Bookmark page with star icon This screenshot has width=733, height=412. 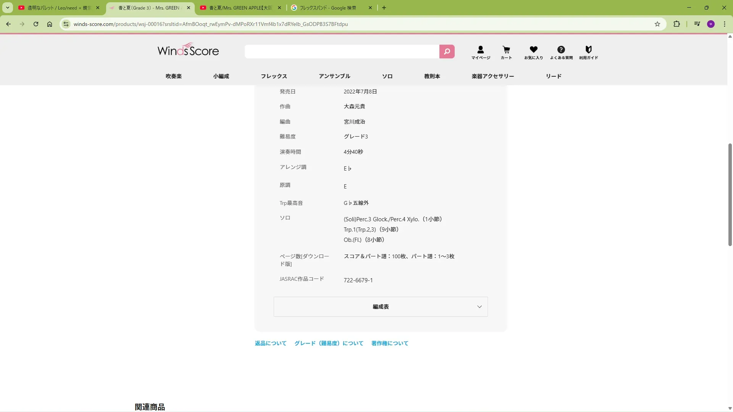(657, 24)
